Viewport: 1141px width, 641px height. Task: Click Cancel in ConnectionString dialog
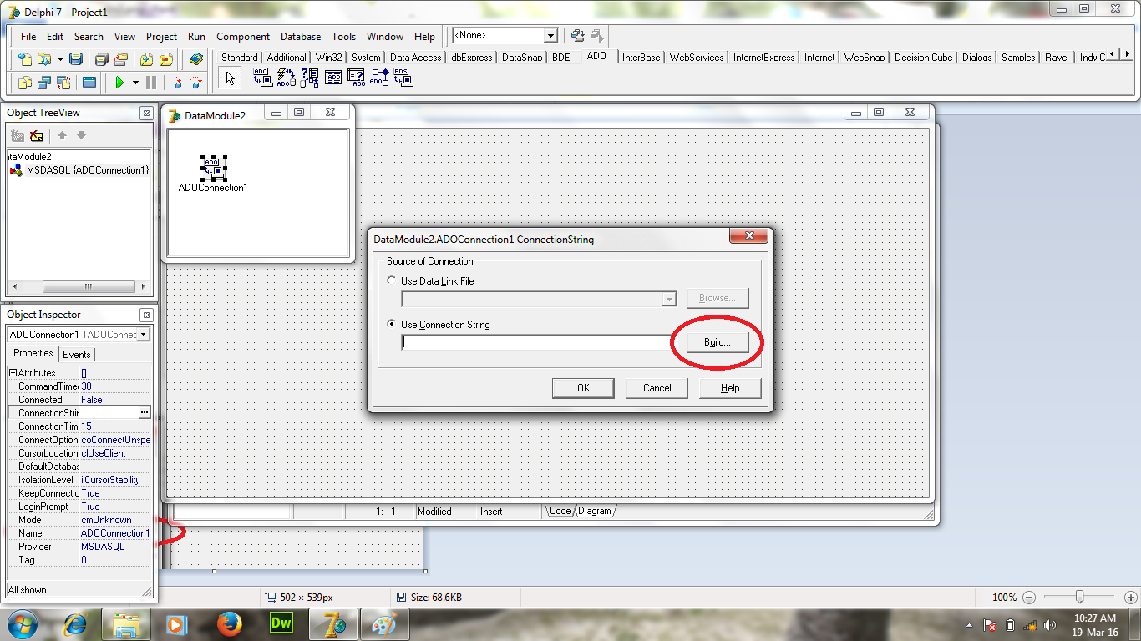pos(657,388)
